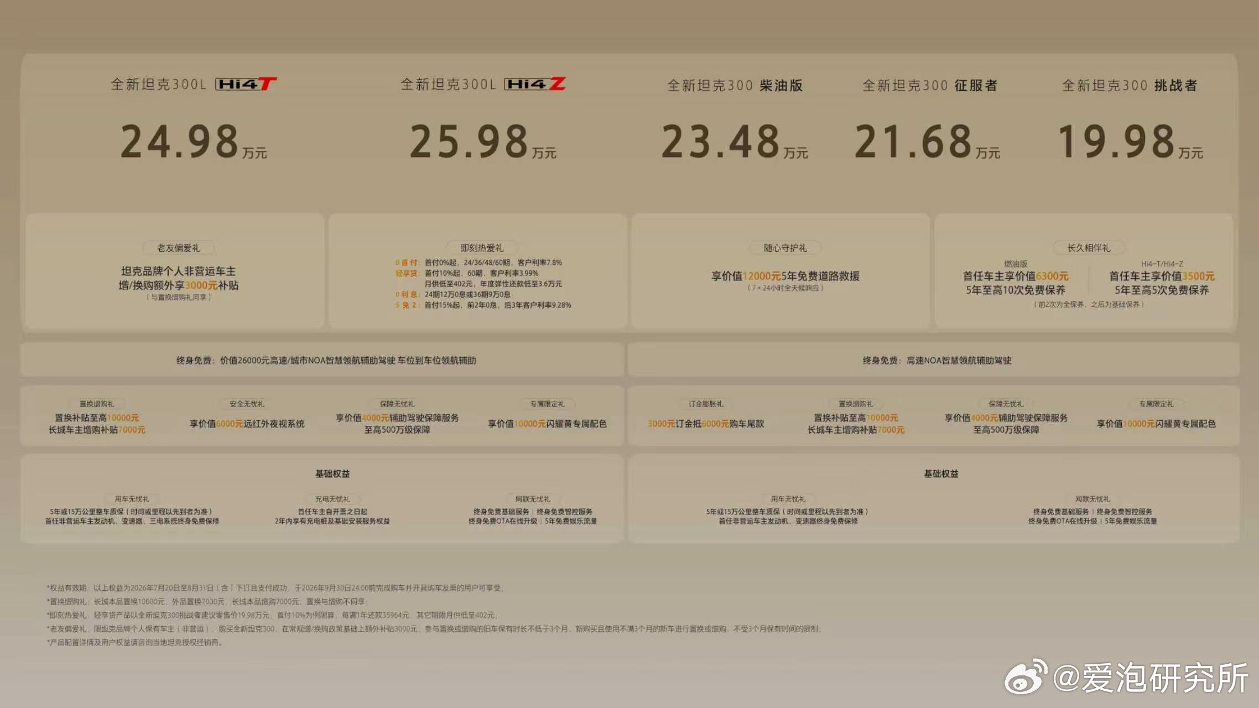Click the 全新坦克300 征服者 heading

click(930, 86)
